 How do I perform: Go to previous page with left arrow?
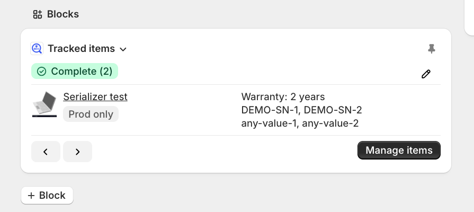pos(46,152)
